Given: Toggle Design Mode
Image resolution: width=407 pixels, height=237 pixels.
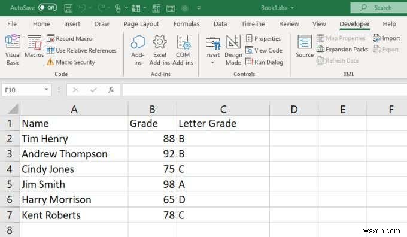Looking at the screenshot, I should 233,50.
